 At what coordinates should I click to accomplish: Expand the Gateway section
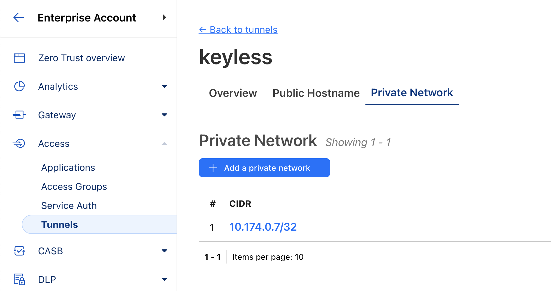tap(165, 115)
